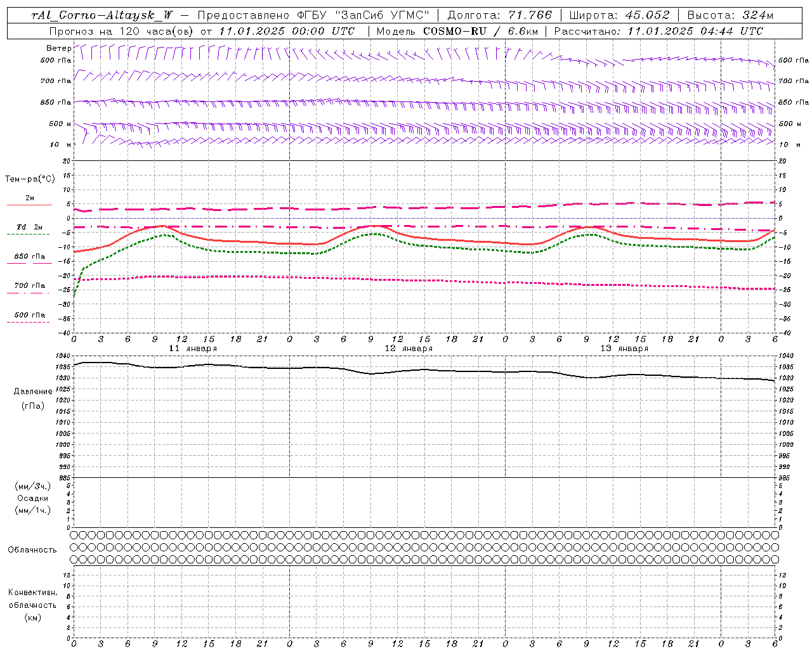Select the '(мм/3ч.)' precipitation unit label
Screen dimensions: 812x649
(33, 486)
